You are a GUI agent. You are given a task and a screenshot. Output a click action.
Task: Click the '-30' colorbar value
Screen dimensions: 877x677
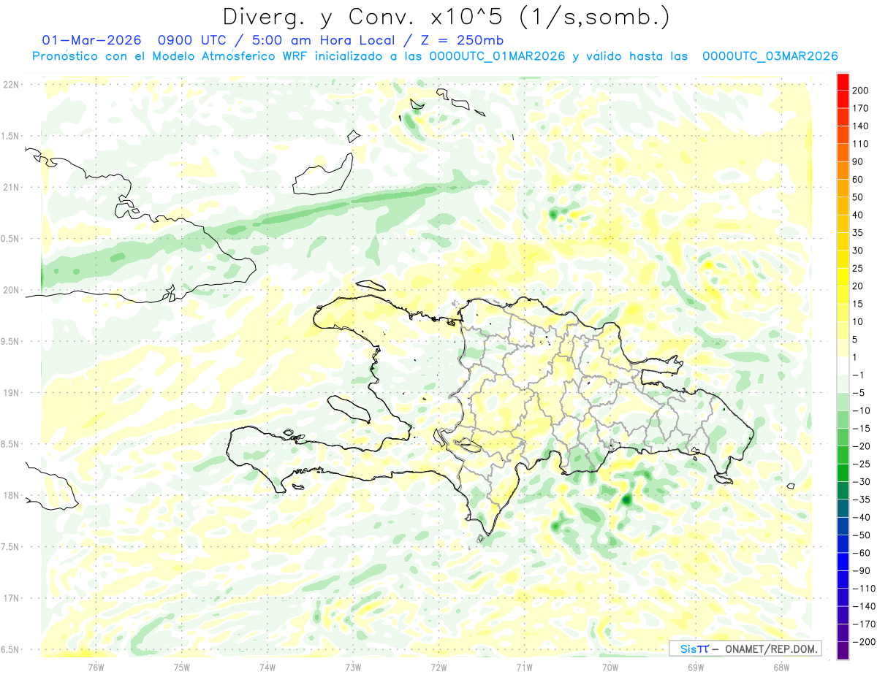tap(862, 481)
